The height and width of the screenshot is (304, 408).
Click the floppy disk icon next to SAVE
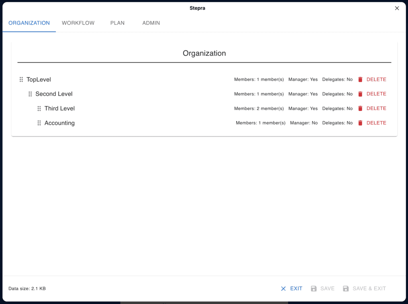tap(314, 289)
